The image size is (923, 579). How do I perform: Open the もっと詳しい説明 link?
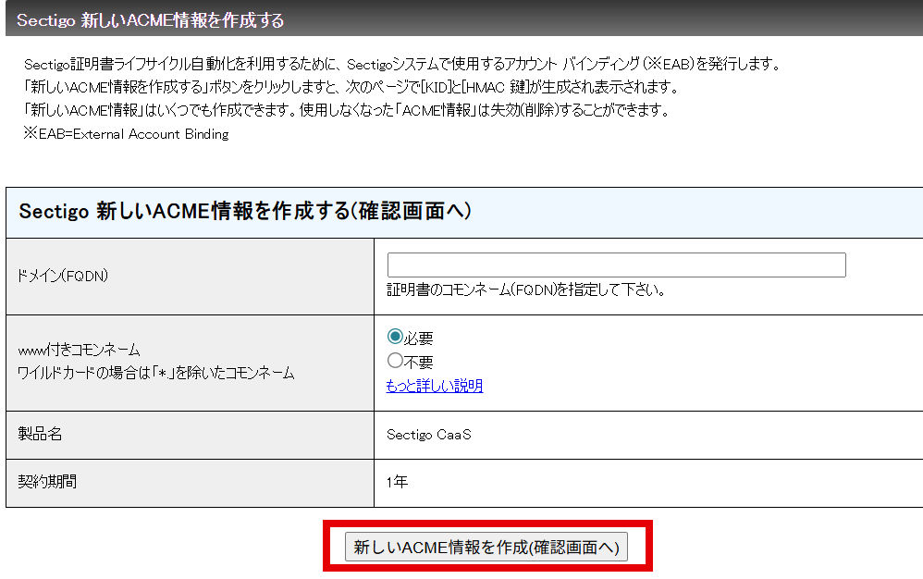point(434,386)
